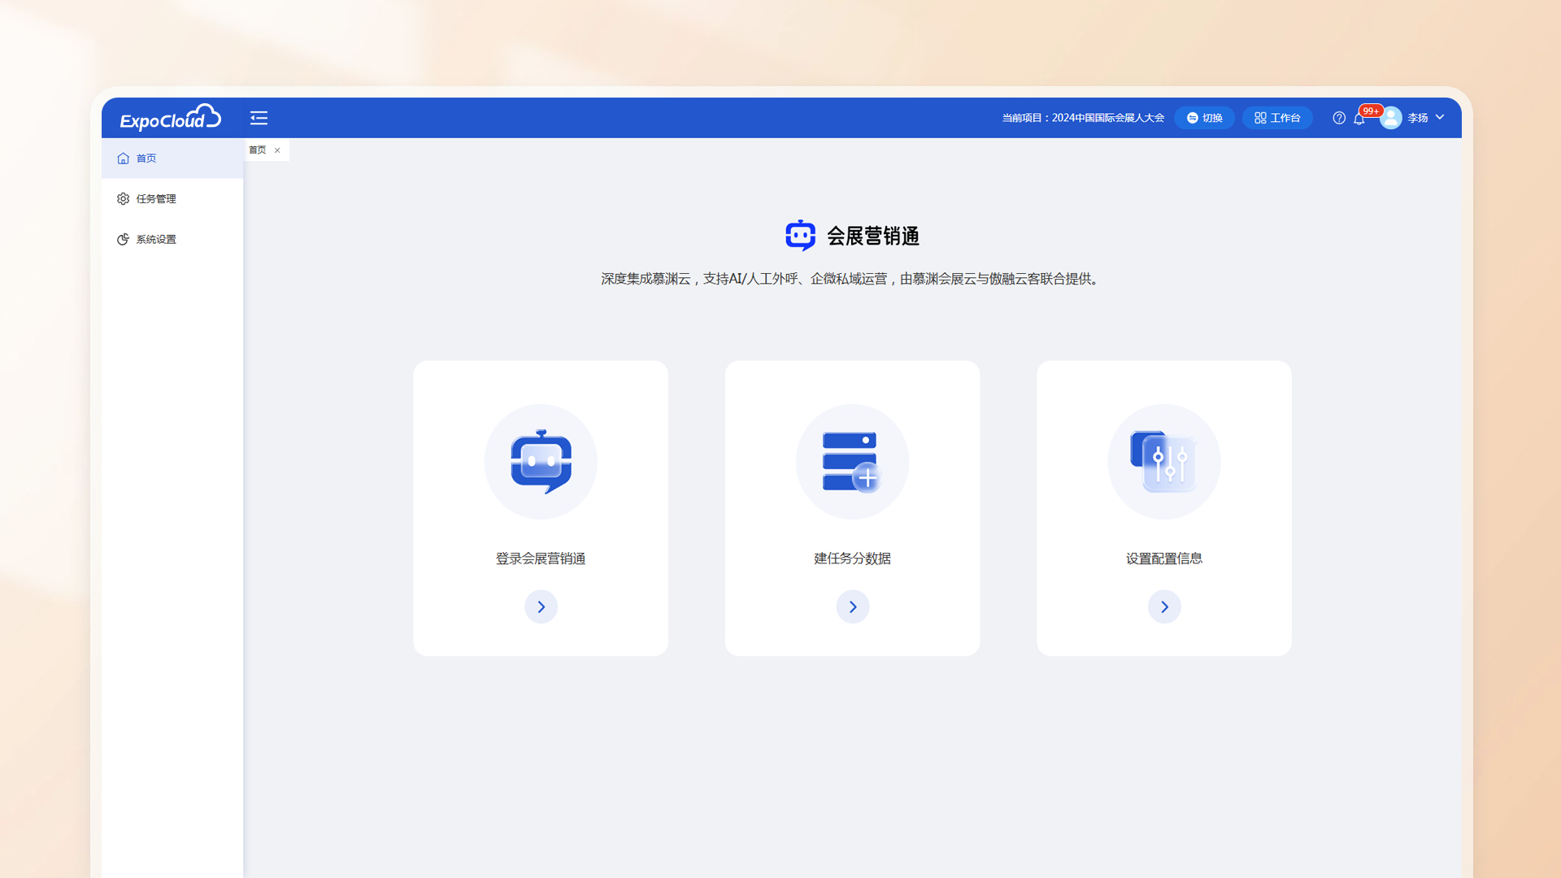Screen dimensions: 1561x878
Task: Click the help question mark icon
Action: [x=1339, y=118]
